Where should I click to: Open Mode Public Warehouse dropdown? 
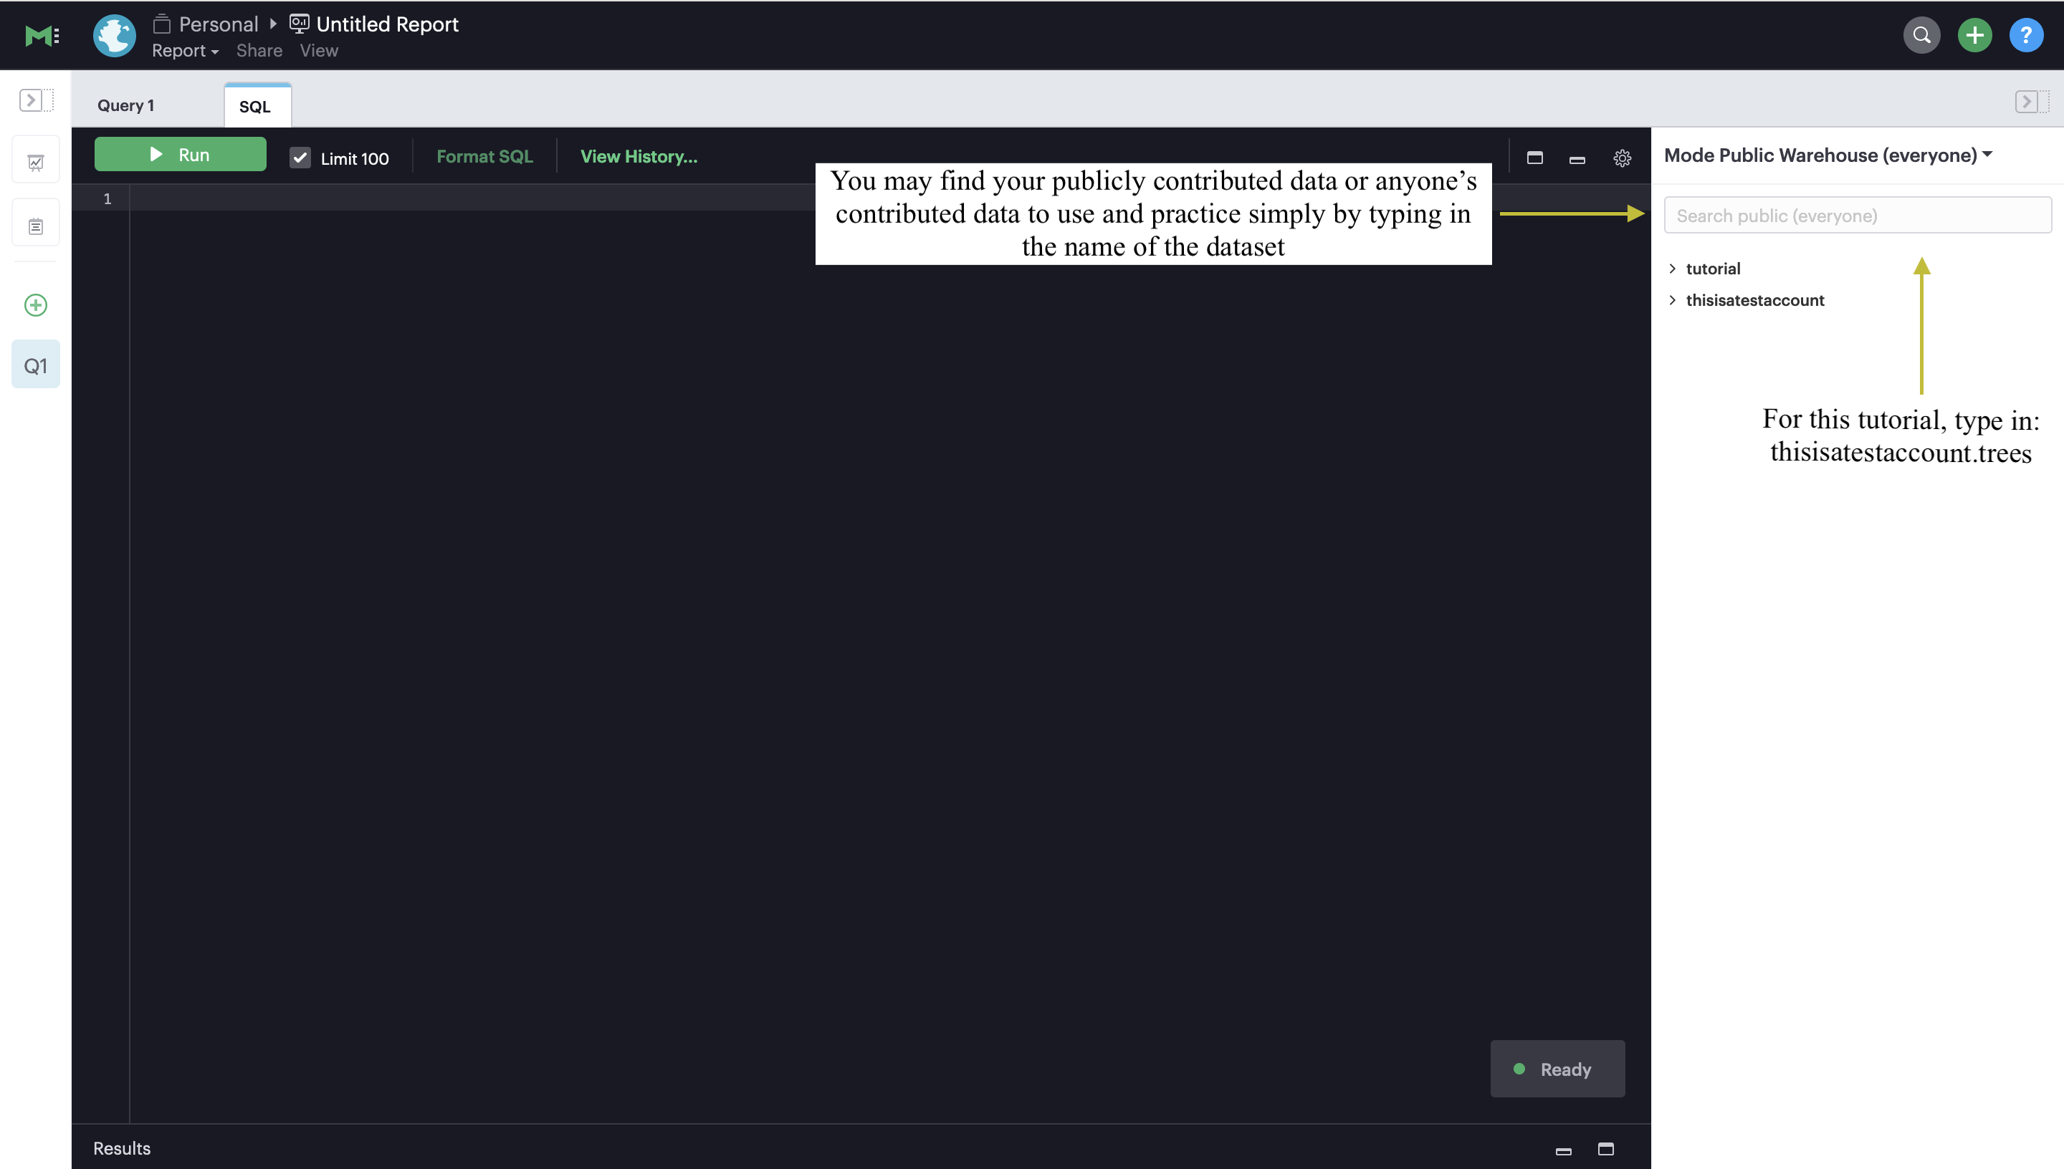[x=1828, y=155]
